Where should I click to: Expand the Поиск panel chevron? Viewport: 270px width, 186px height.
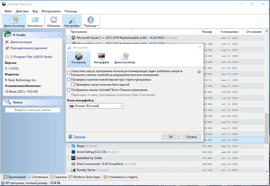59,102
